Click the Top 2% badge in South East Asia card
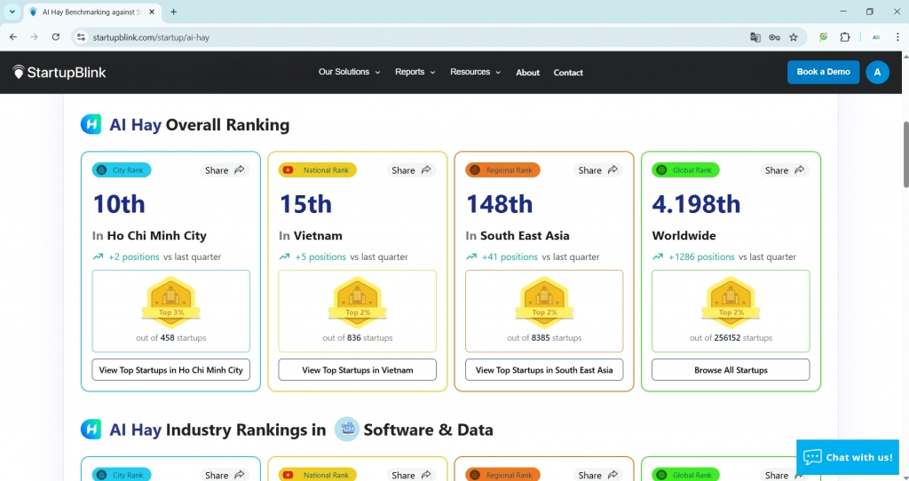 544,302
